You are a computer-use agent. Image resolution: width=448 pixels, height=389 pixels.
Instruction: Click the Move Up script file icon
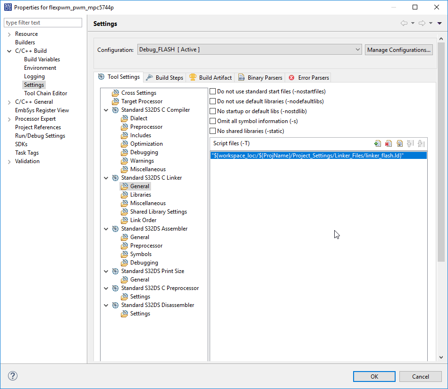point(410,143)
